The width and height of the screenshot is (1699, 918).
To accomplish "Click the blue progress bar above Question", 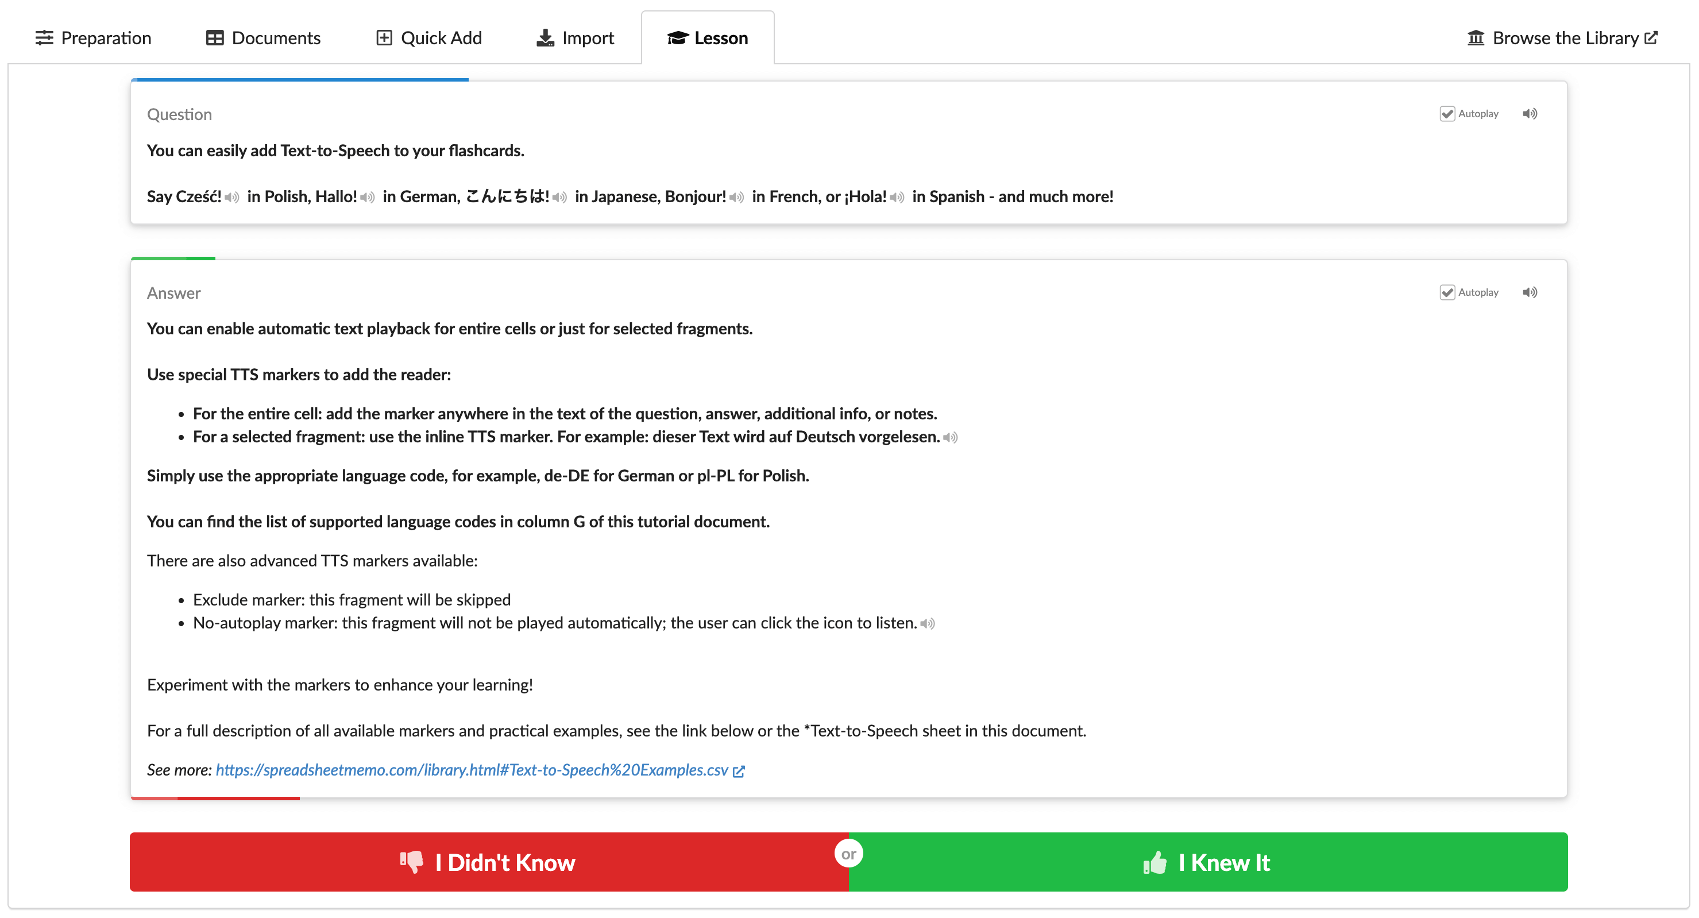I will (300, 80).
